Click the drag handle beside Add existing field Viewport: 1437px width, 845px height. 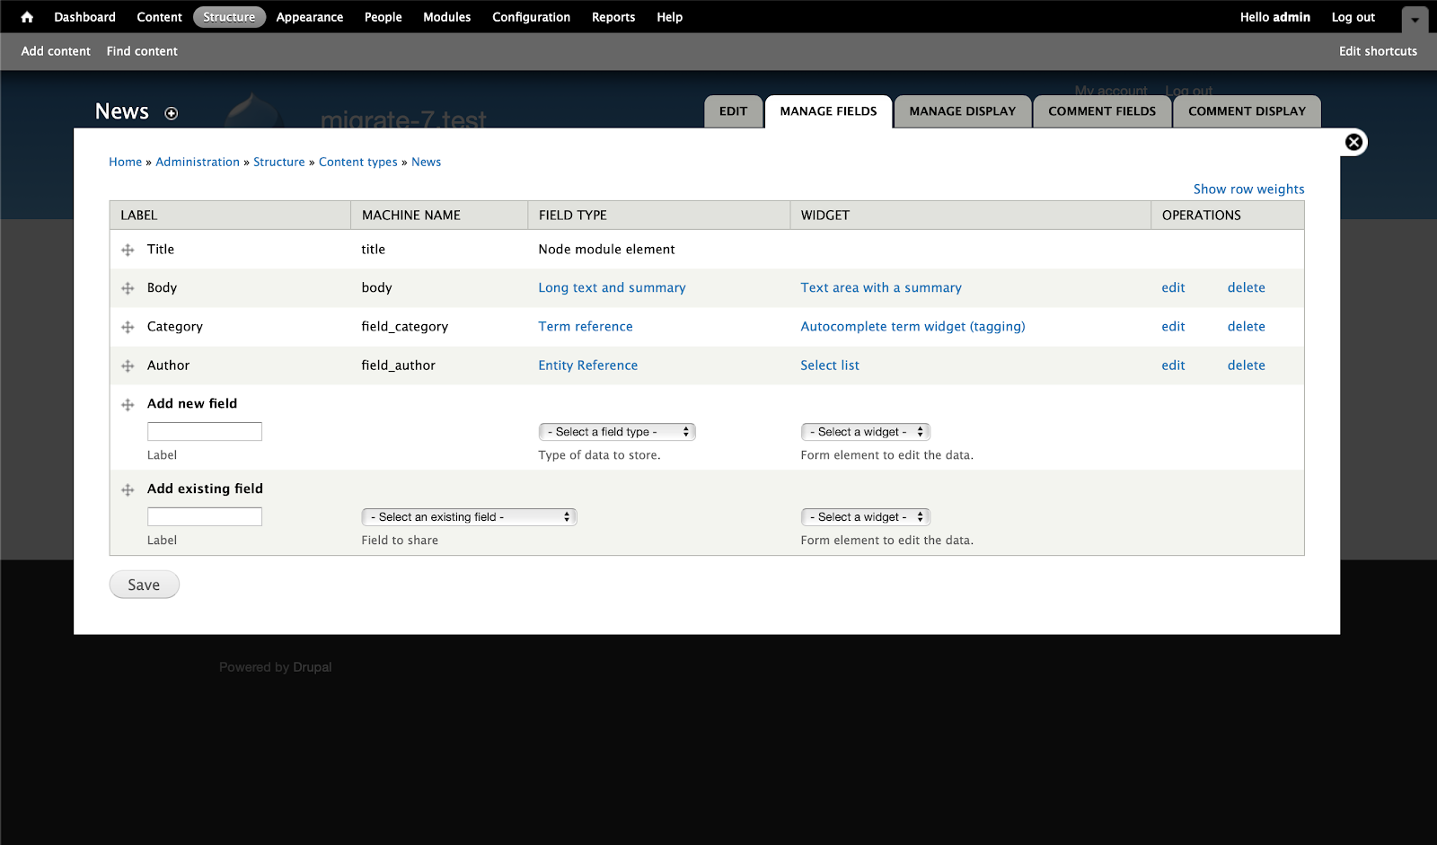point(128,489)
